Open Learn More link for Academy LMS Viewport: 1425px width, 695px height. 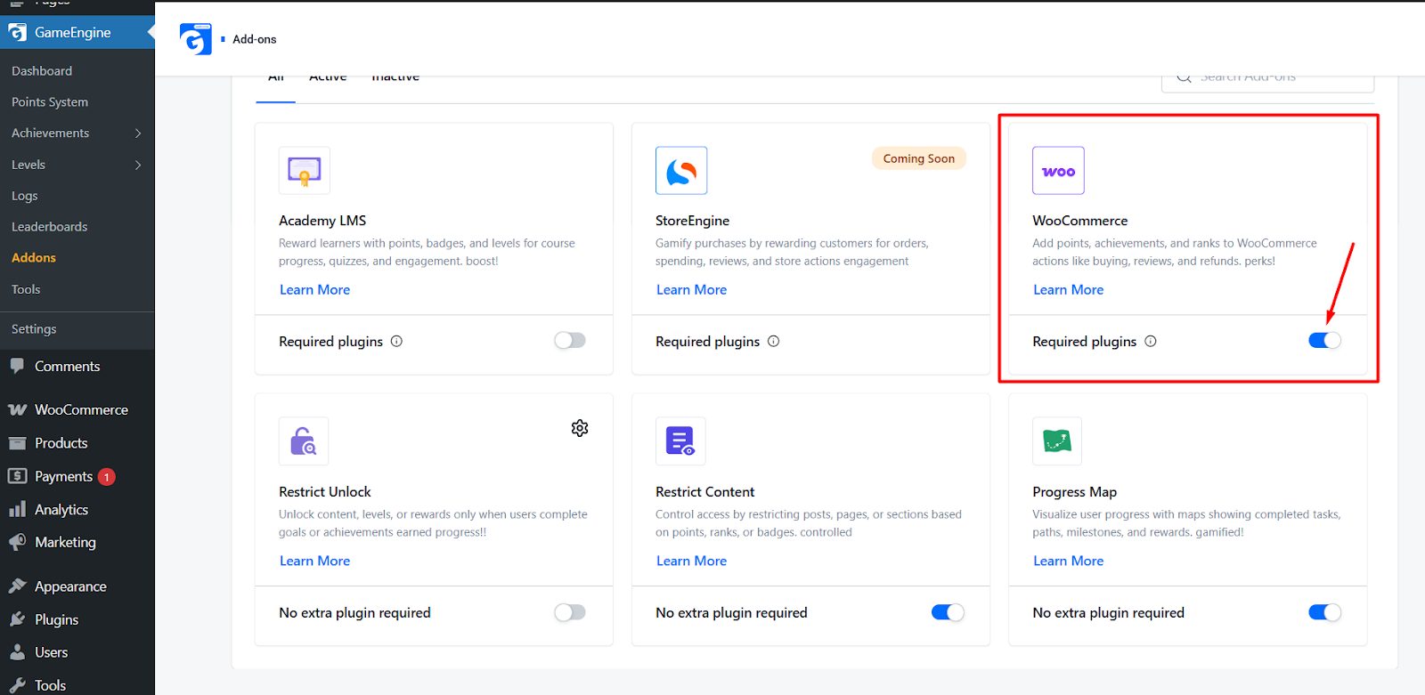click(314, 290)
